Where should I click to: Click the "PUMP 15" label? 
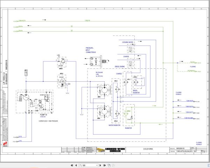coord(43,115)
